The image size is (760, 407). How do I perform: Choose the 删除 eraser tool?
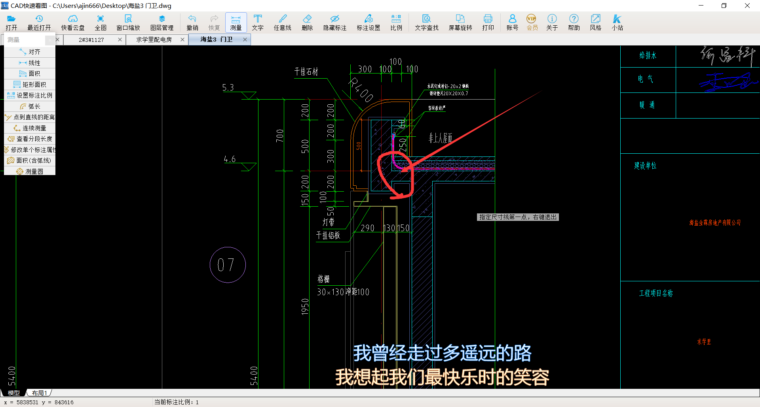307,23
